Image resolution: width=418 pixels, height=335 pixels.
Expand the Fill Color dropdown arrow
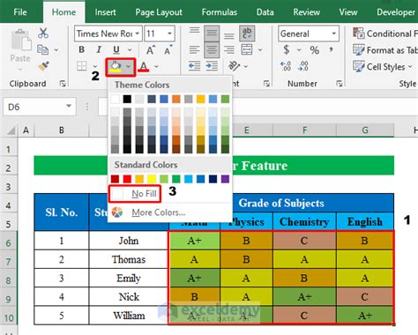129,67
